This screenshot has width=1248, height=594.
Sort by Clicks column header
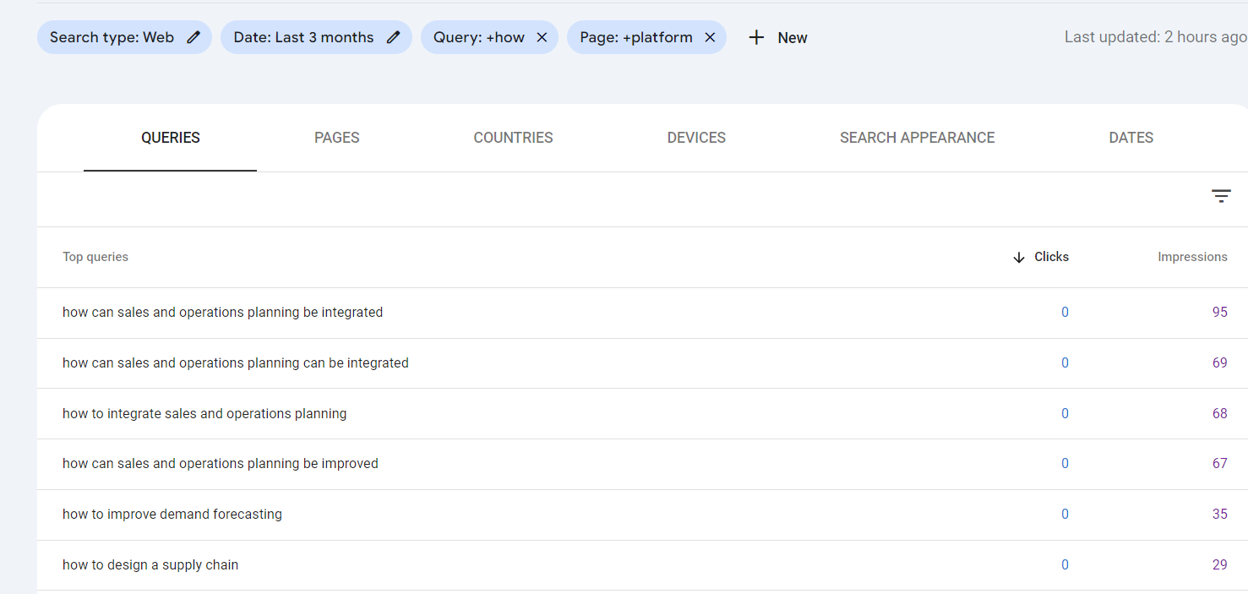[1051, 257]
